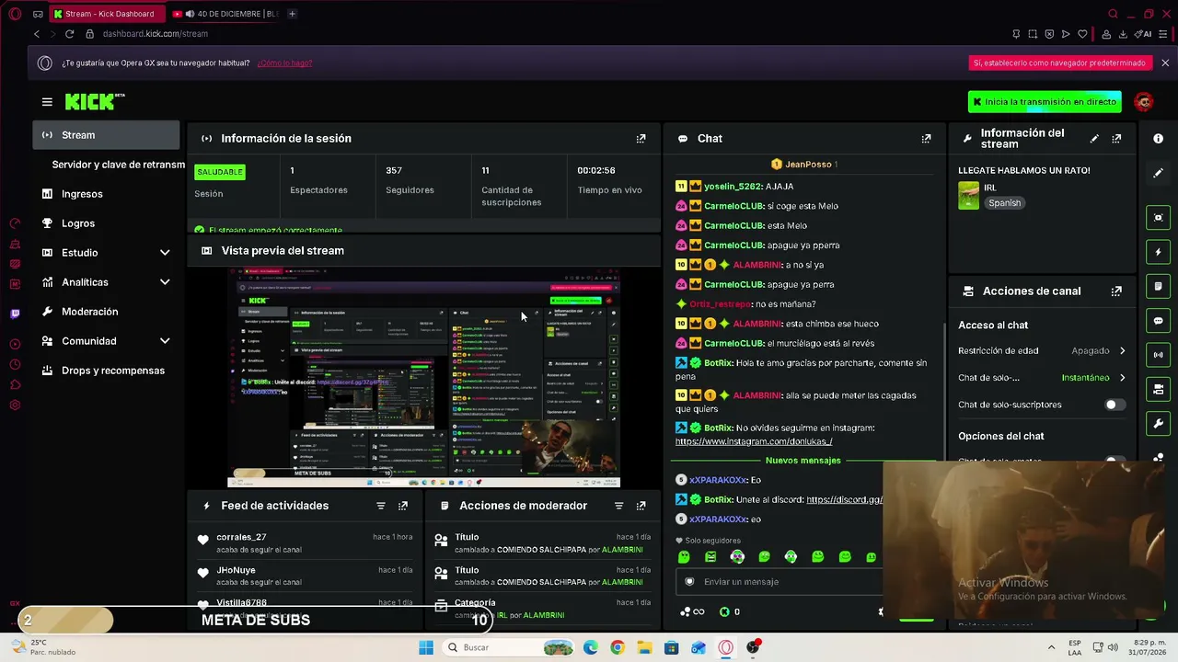1178x662 pixels.
Task: Click the info icon in right sidebar
Action: 1159,139
